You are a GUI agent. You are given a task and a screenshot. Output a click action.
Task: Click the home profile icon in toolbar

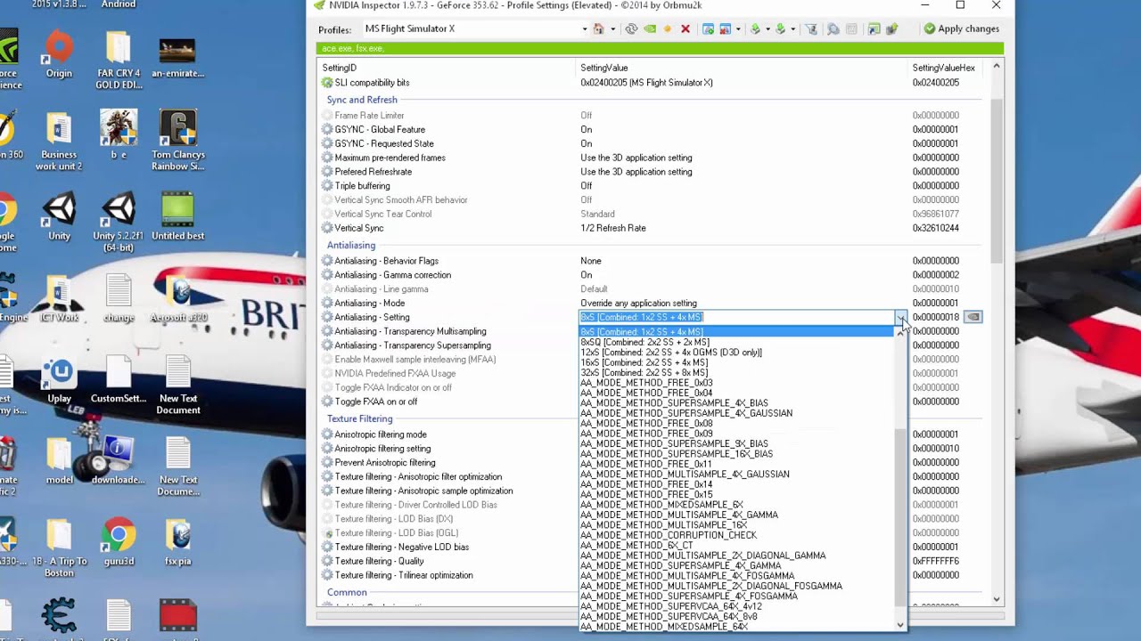[x=599, y=28]
